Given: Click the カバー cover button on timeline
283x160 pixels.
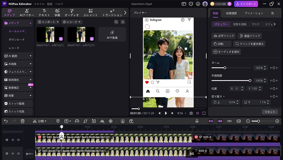Looking at the screenshot, I should tap(29, 154).
